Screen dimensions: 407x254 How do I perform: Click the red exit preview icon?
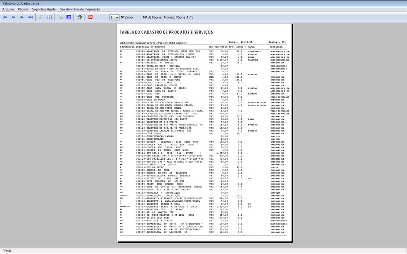91,17
